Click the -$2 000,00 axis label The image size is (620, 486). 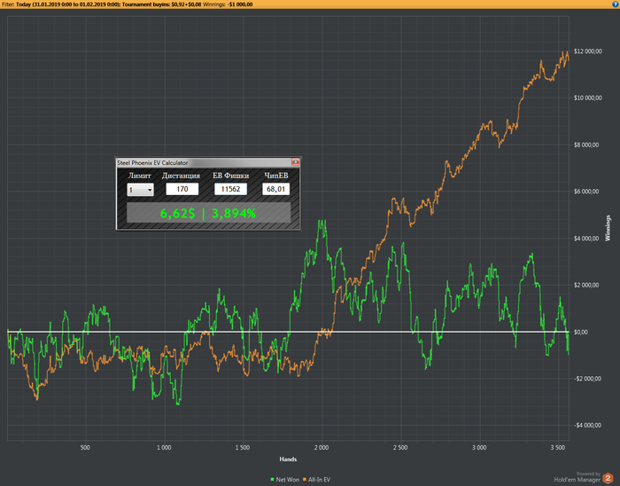coord(587,379)
